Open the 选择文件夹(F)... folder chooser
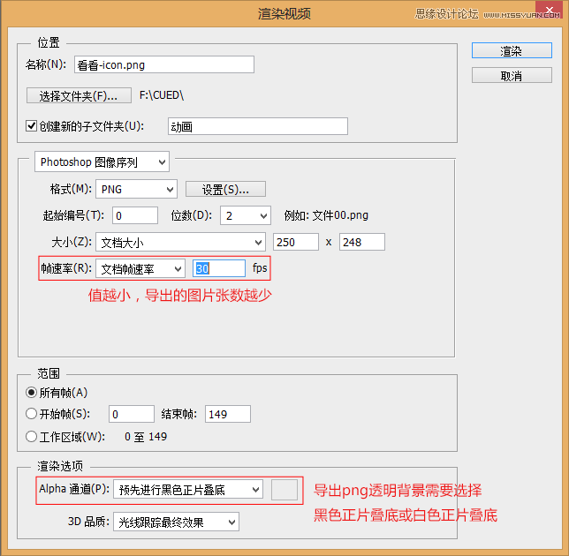The height and width of the screenshot is (556, 569). 79,95
